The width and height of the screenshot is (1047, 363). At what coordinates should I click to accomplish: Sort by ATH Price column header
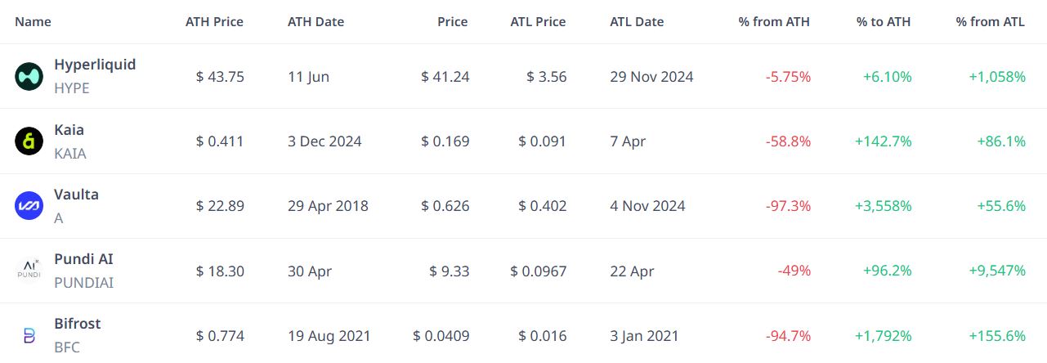click(x=215, y=22)
